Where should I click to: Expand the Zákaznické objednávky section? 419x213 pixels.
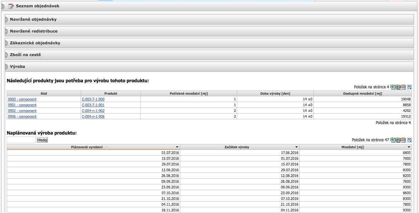pyautogui.click(x=6, y=43)
